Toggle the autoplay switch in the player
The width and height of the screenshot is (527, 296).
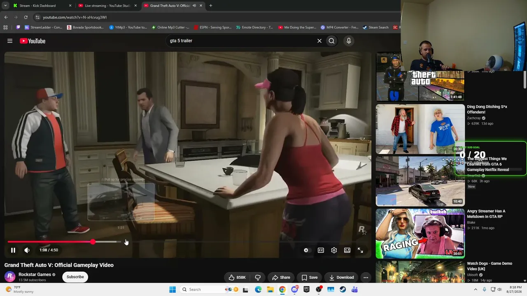[306, 250]
